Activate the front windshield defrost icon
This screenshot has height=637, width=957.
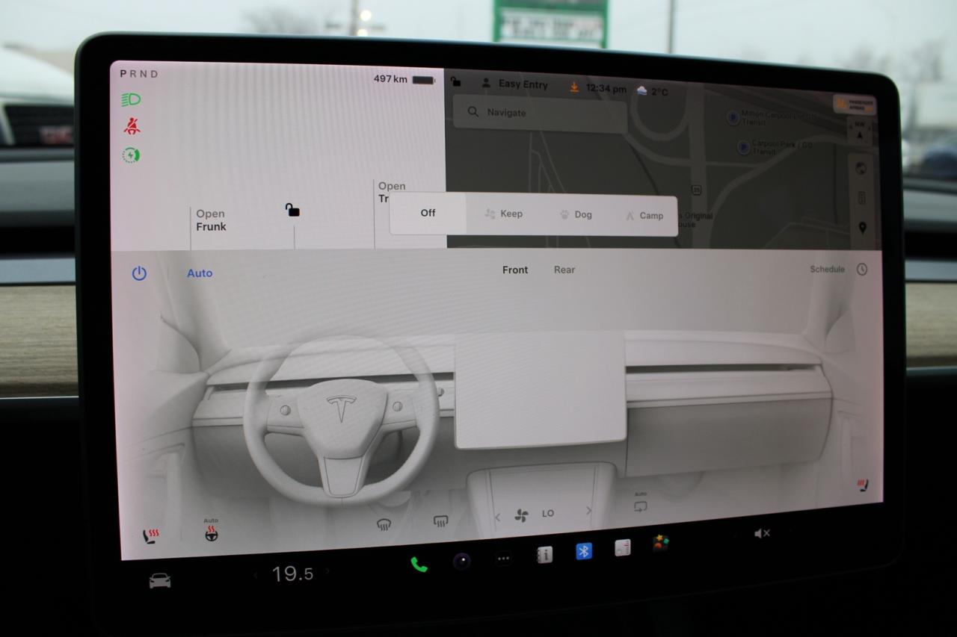[x=383, y=523]
